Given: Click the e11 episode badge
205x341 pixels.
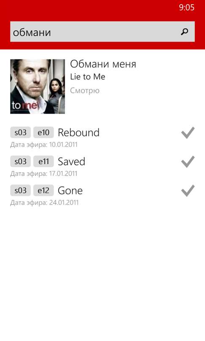Looking at the screenshot, I should pyautogui.click(x=43, y=161).
